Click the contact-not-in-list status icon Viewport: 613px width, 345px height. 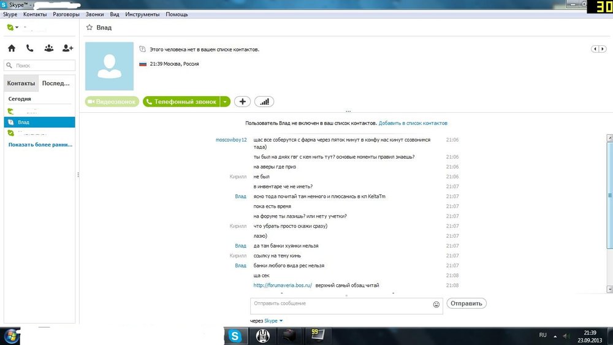point(142,49)
